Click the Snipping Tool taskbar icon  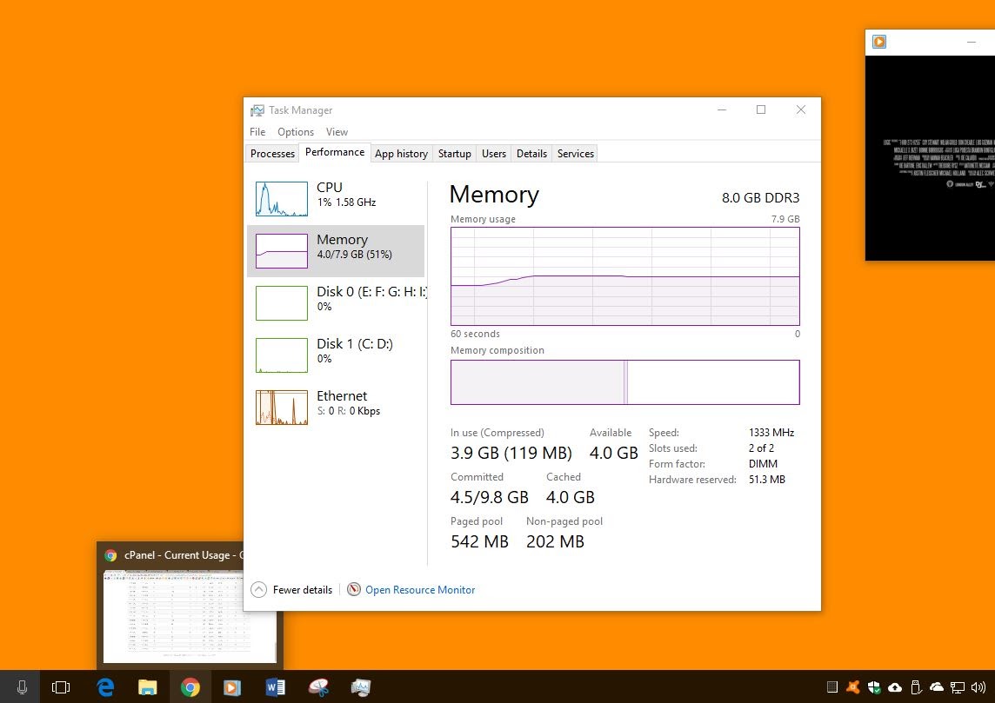(318, 687)
